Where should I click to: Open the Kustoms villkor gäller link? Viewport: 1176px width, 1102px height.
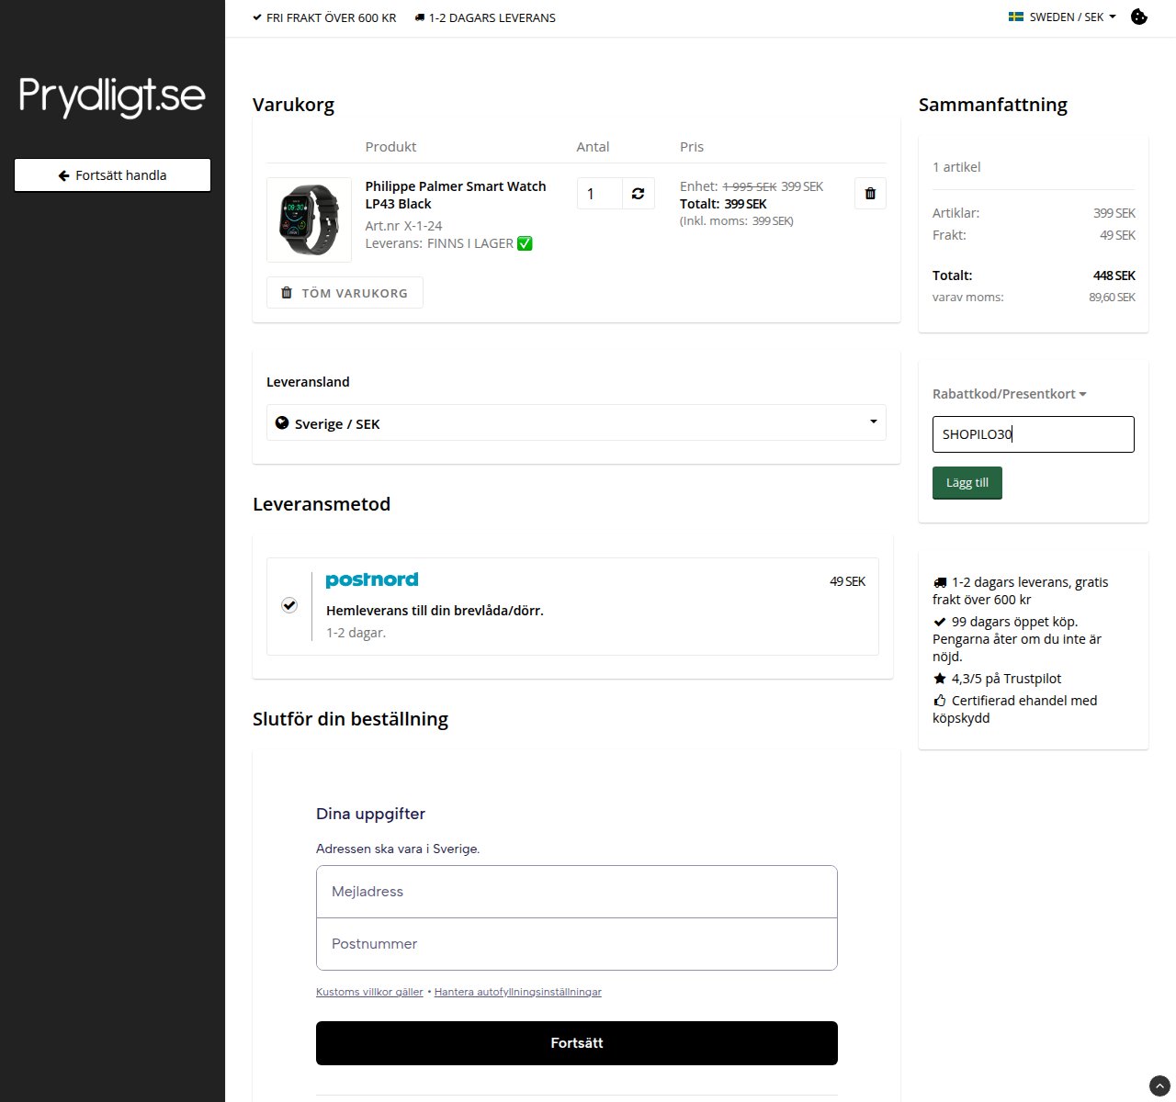tap(369, 992)
